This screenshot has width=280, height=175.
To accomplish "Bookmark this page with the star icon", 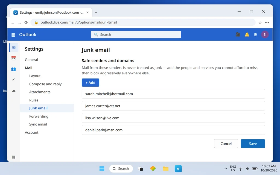I will pos(260,22).
